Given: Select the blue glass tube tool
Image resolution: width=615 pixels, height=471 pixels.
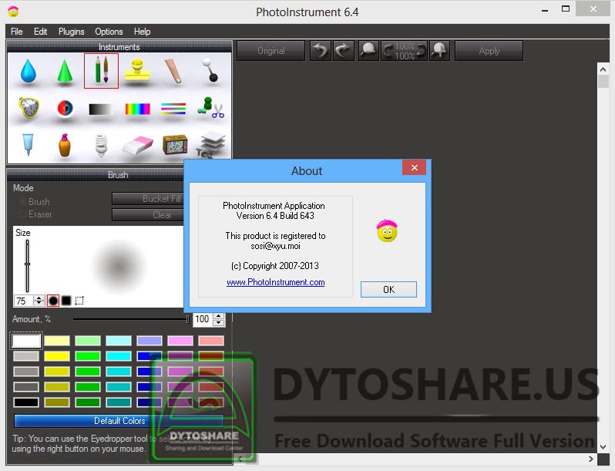Looking at the screenshot, I should 28,145.
